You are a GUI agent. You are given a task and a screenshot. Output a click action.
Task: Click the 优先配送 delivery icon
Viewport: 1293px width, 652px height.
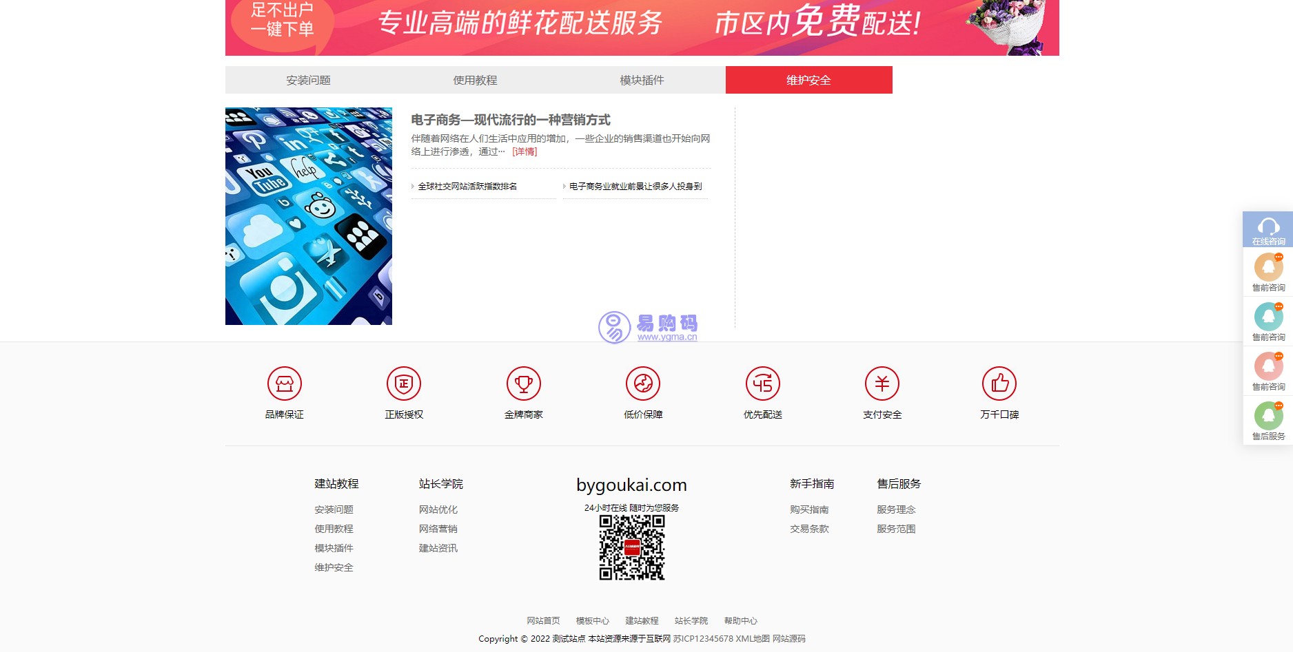763,383
